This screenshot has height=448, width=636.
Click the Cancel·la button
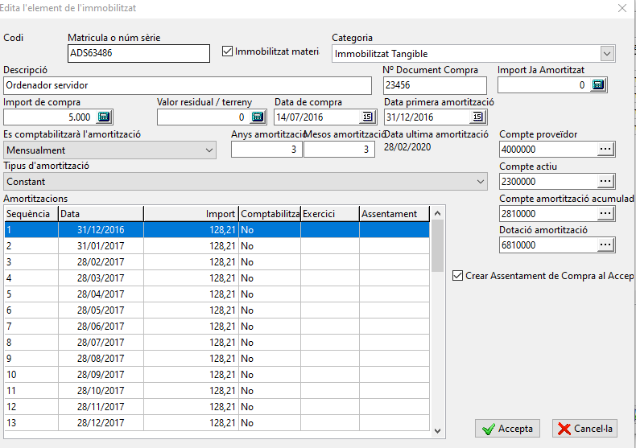(585, 429)
